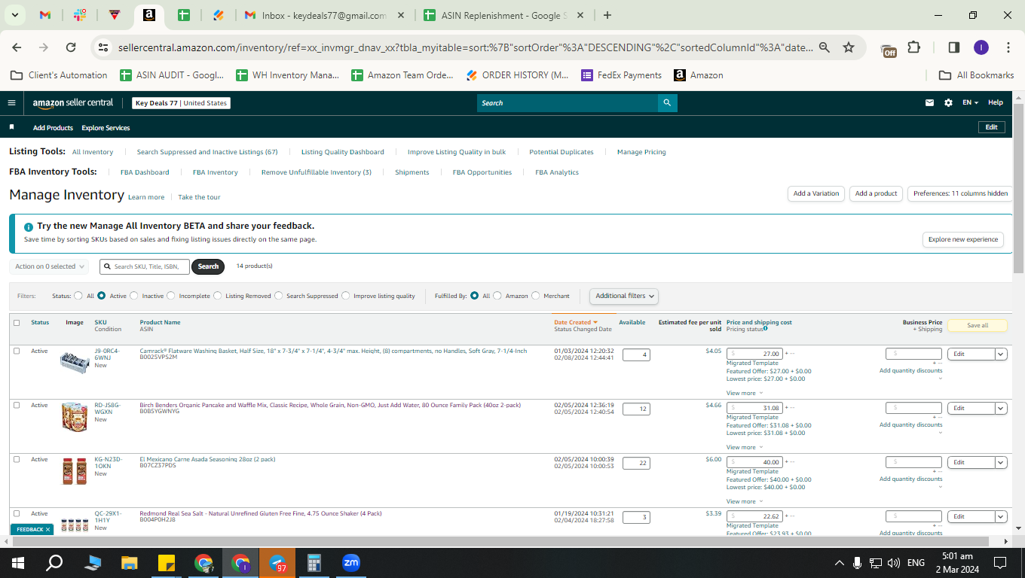The height and width of the screenshot is (578, 1025).
Task: Open the new tab plus button
Action: [x=607, y=15]
